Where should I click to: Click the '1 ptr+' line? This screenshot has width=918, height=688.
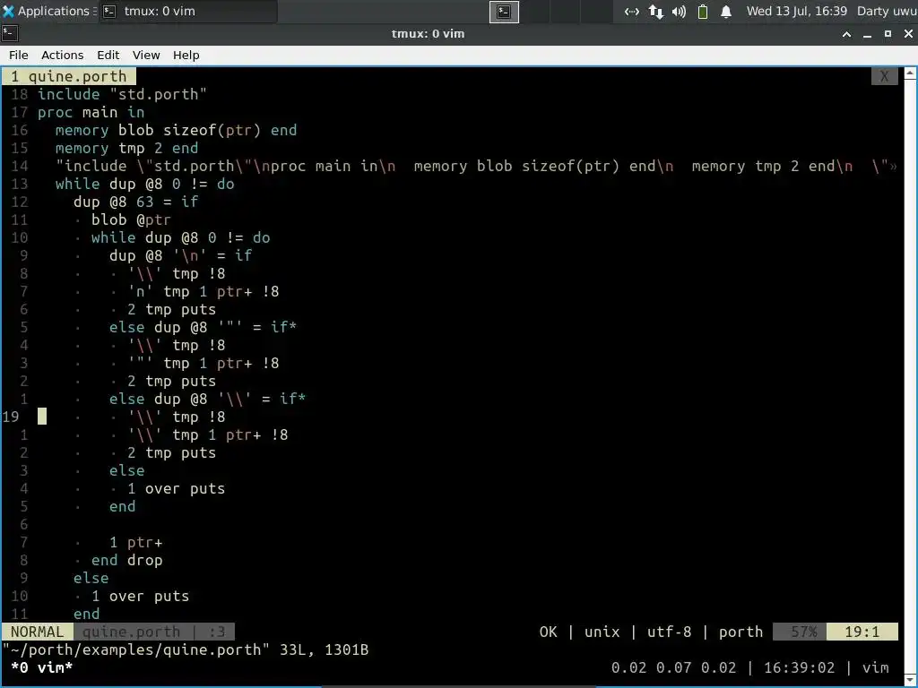pos(136,542)
